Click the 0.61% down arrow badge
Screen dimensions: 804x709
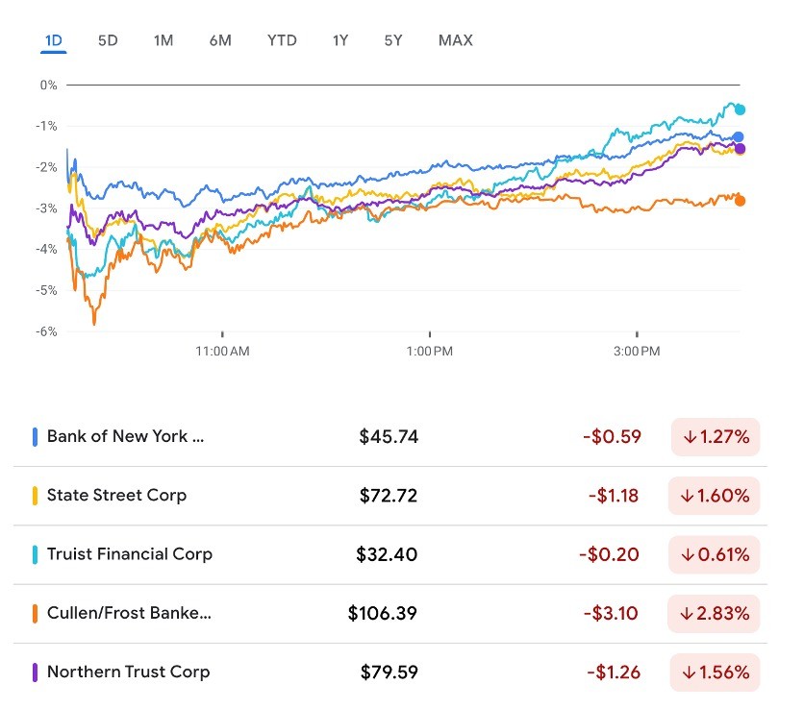click(716, 554)
